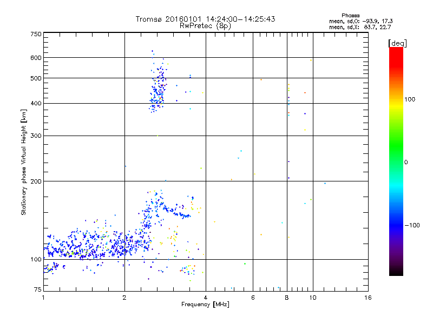
Task: Click the y-axis tick label '400'
Action: point(36,103)
